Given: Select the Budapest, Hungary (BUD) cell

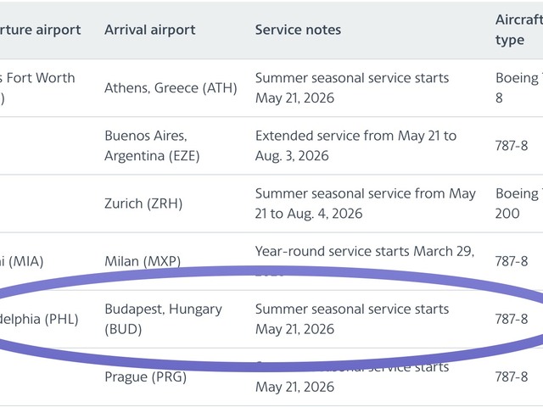Looking at the screenshot, I should click(163, 319).
